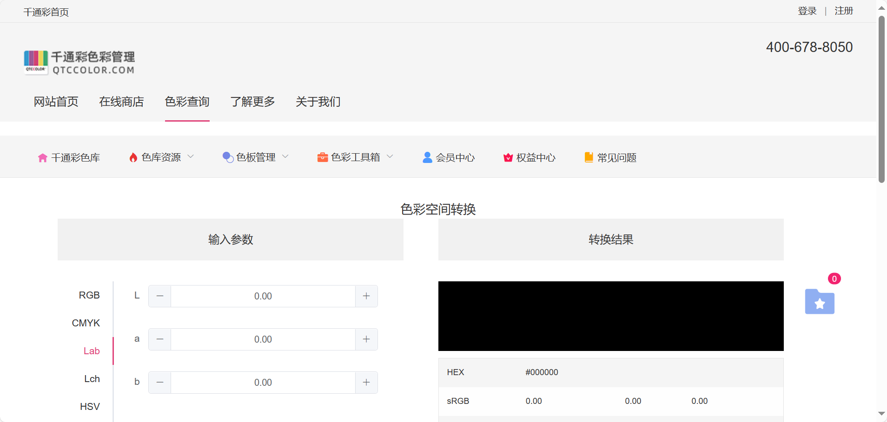
Task: Decrease the b value with minus button
Action: click(x=160, y=383)
